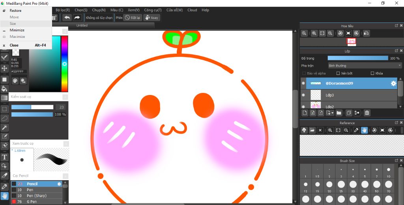Select the eyedropper in the Reference panel
Screen dimensions: 404x205
coord(356,130)
